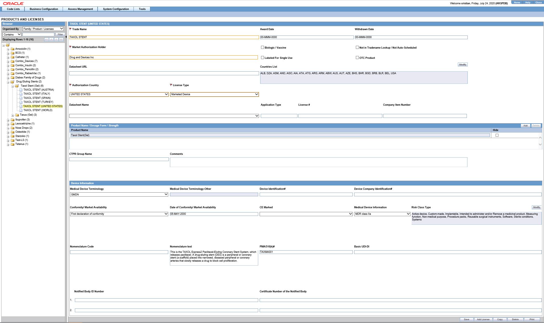This screenshot has width=544, height=323.
Task: Click the TAXOL STENT (SPAIN) document icon
Action: (x=21, y=98)
